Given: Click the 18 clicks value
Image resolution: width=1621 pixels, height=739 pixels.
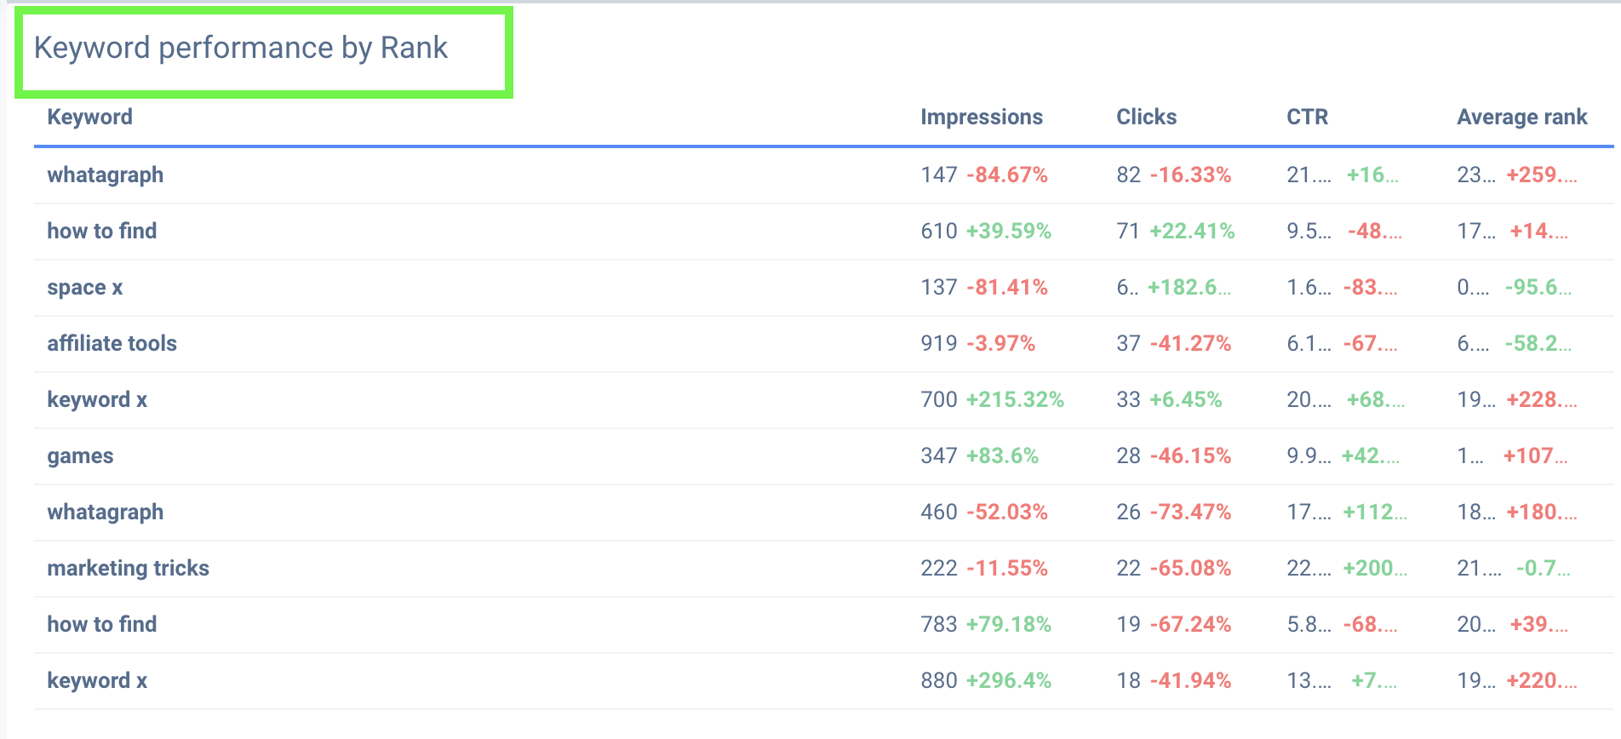Looking at the screenshot, I should [x=1129, y=680].
